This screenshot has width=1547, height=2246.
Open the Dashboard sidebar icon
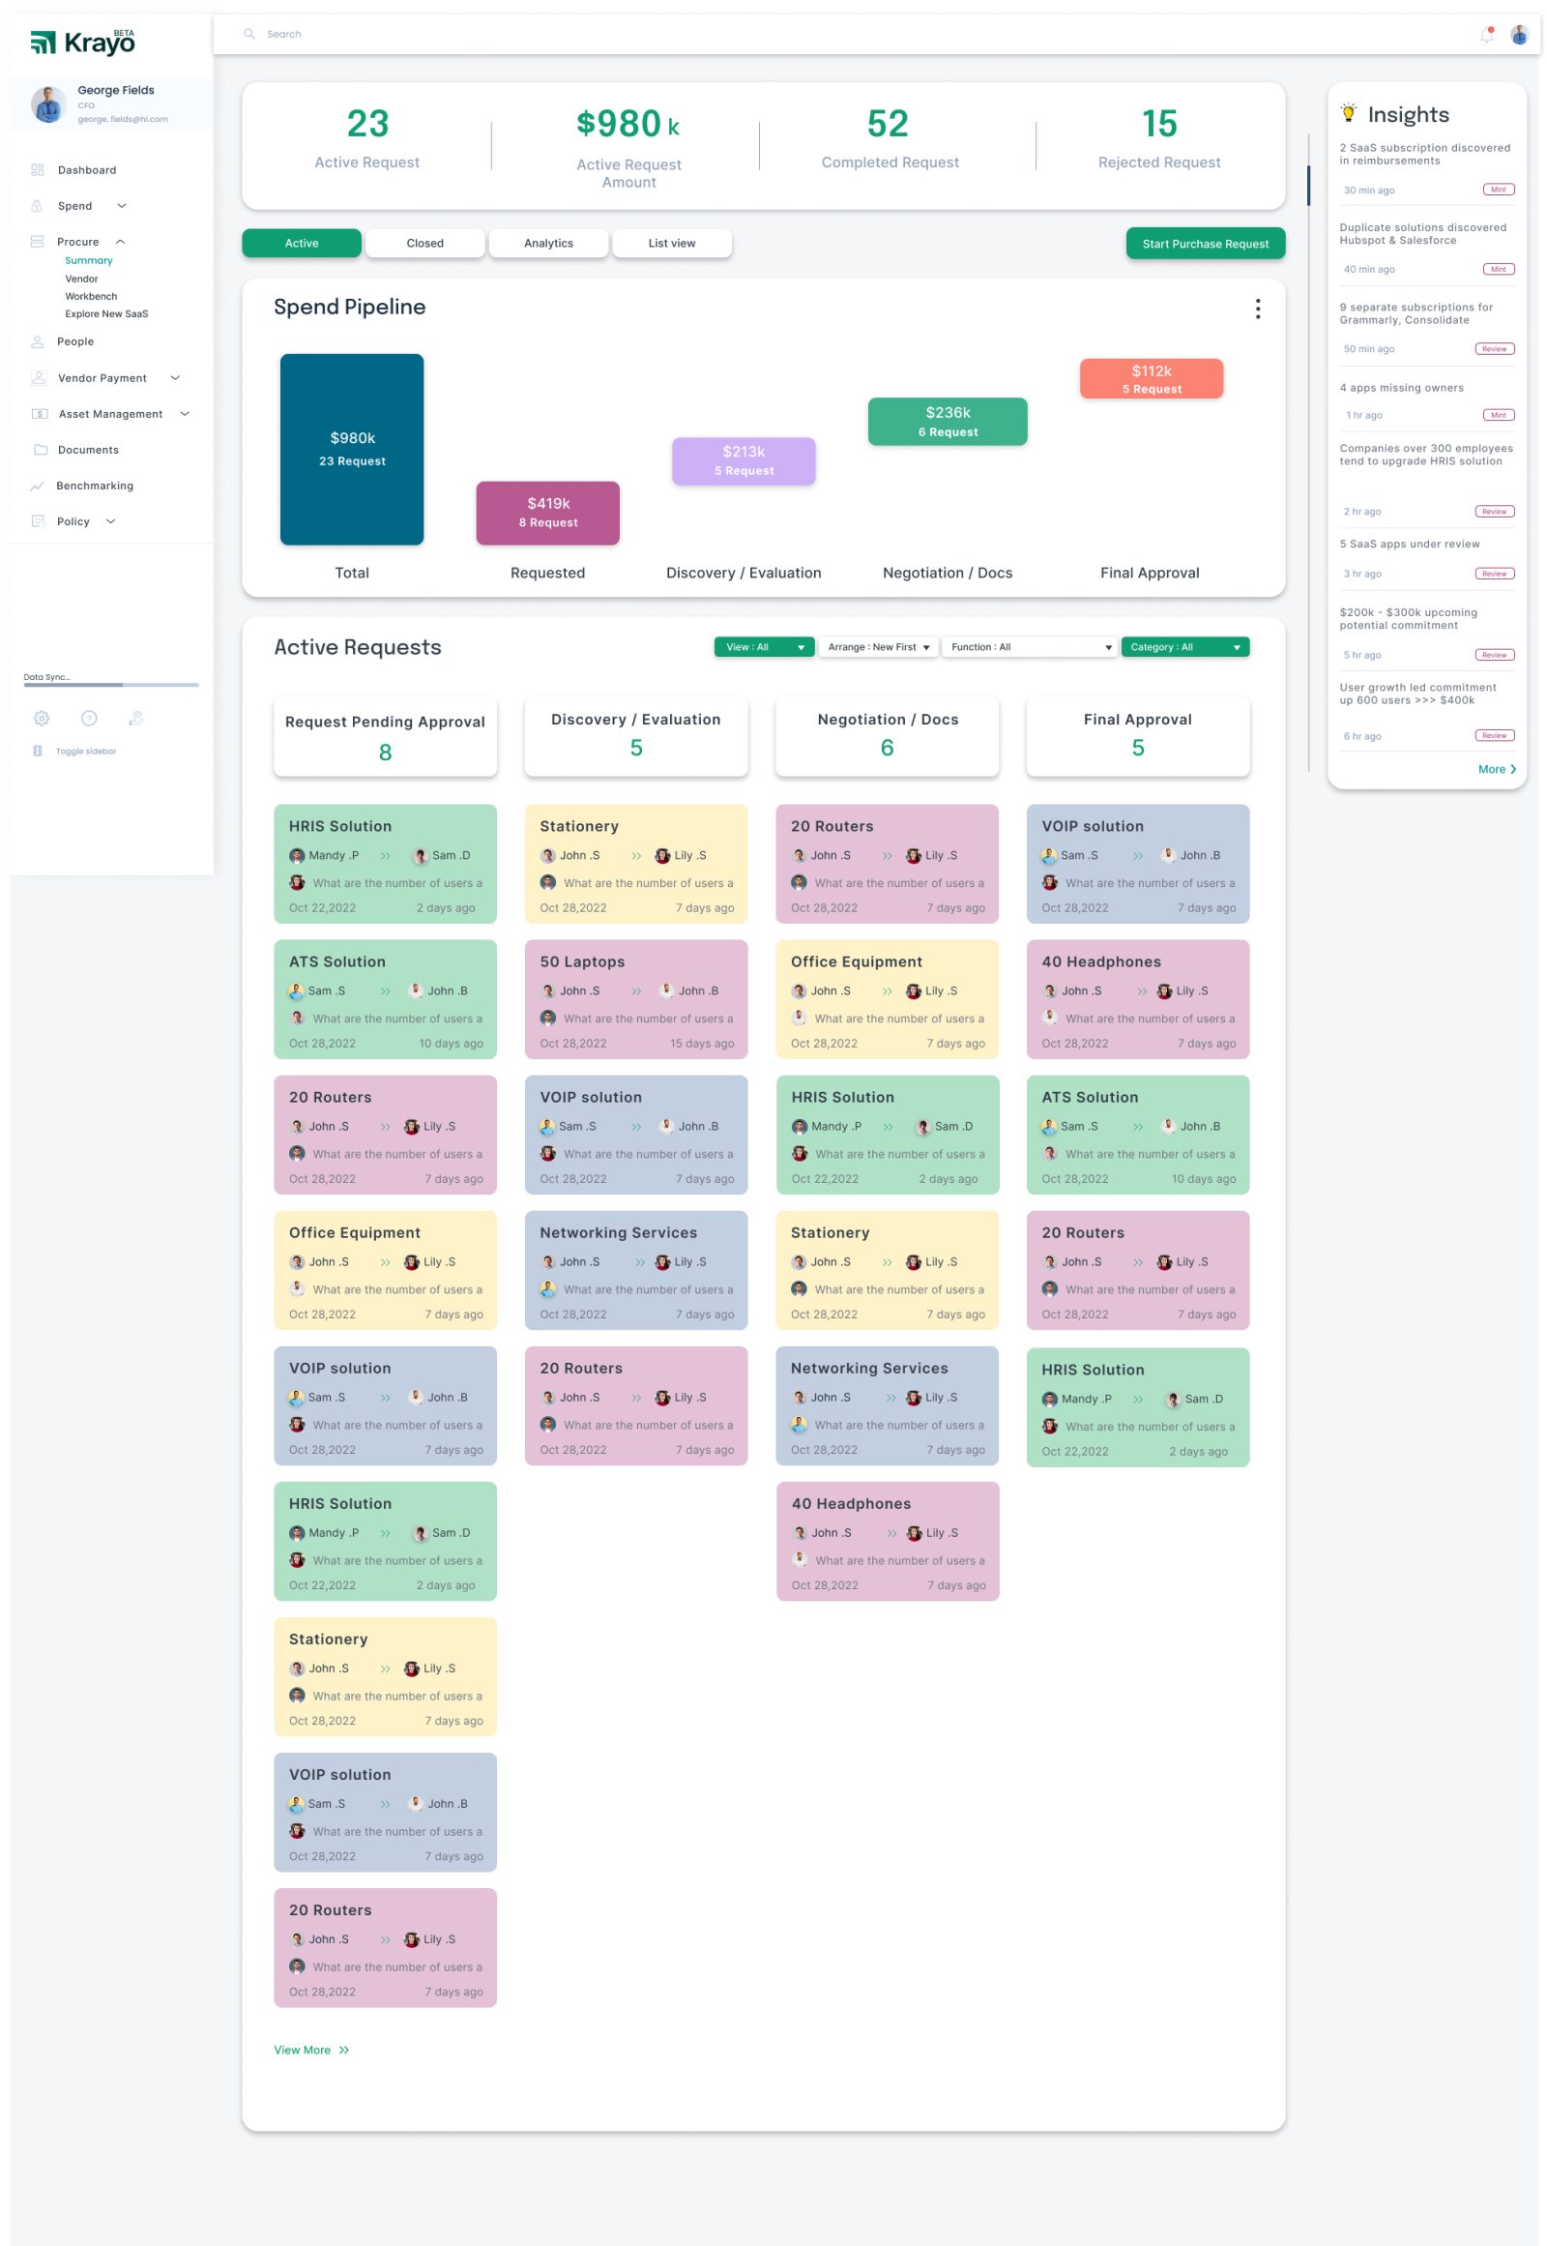tap(38, 169)
